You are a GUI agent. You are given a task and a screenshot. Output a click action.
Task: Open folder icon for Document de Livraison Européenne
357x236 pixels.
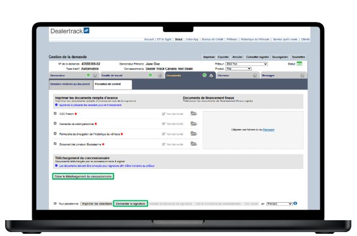pyautogui.click(x=194, y=144)
